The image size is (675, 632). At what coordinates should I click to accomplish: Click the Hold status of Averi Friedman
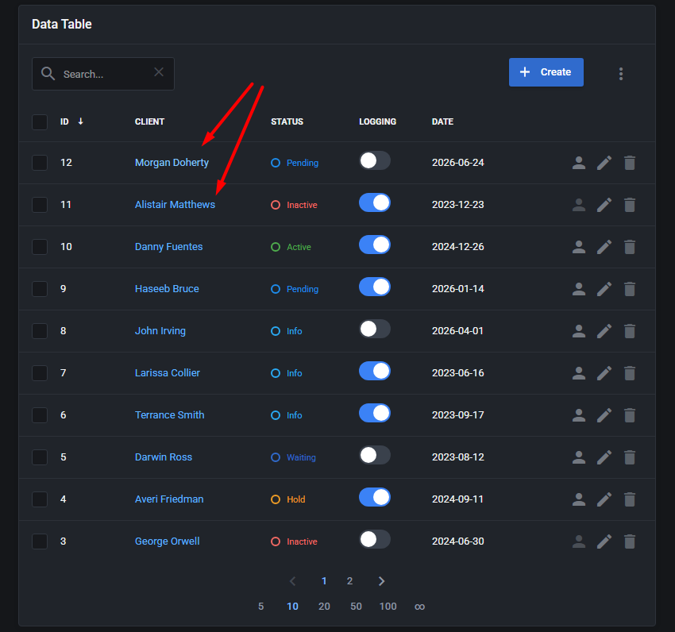tap(288, 499)
